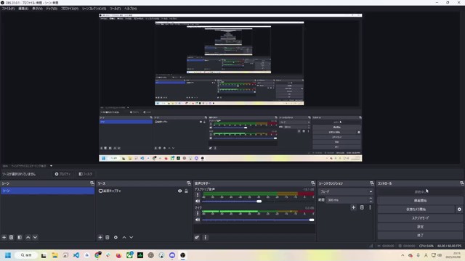Open scene filters icon in Scenes panel
This screenshot has height=261, width=465.
click(x=20, y=237)
